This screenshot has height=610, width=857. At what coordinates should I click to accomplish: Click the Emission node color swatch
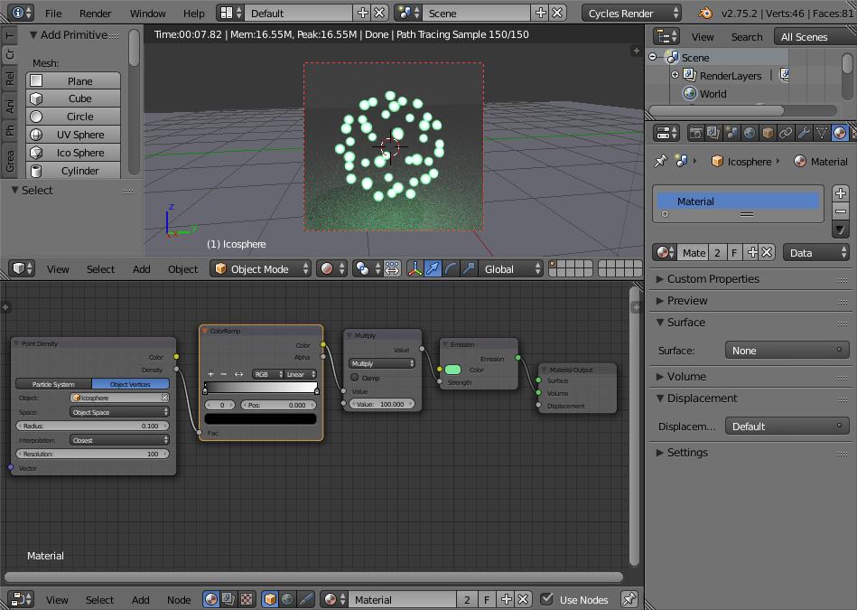452,370
